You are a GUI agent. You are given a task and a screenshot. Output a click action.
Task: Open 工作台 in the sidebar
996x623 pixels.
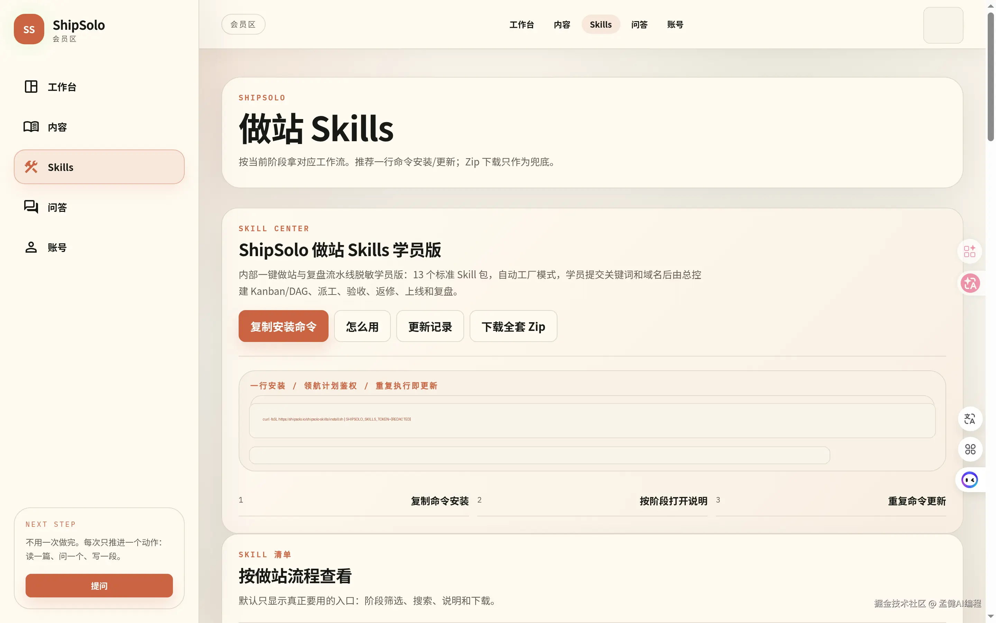(99, 87)
